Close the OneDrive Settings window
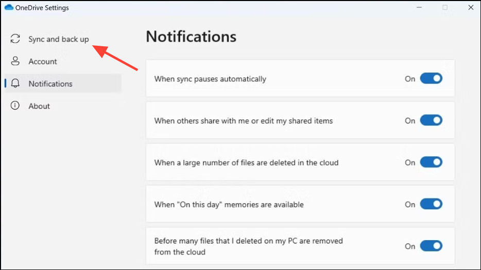481x270 pixels. 470,8
